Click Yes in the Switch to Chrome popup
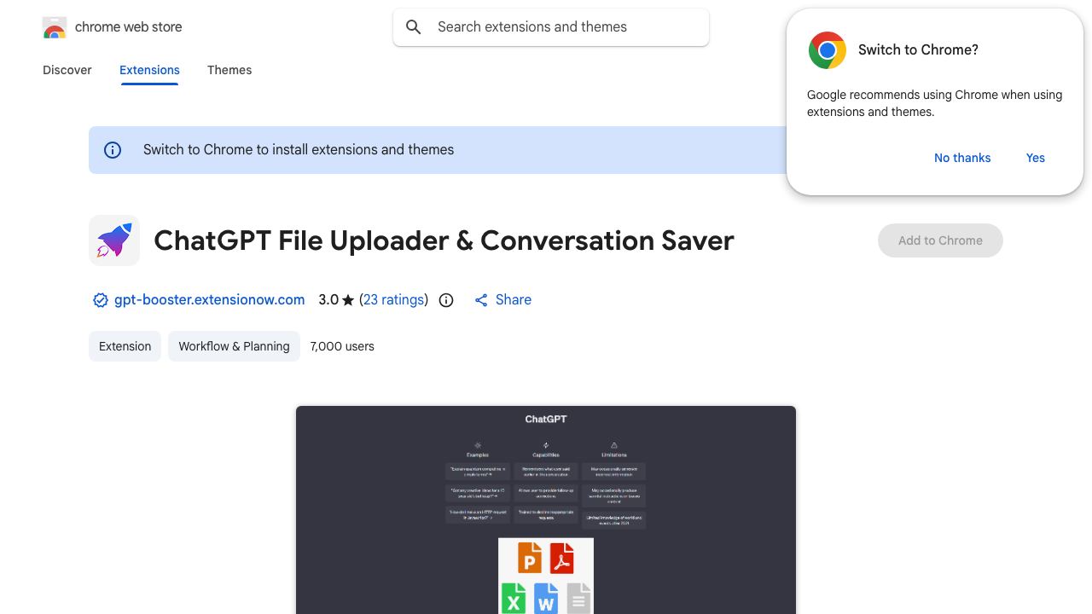The height and width of the screenshot is (614, 1092). pos(1036,158)
